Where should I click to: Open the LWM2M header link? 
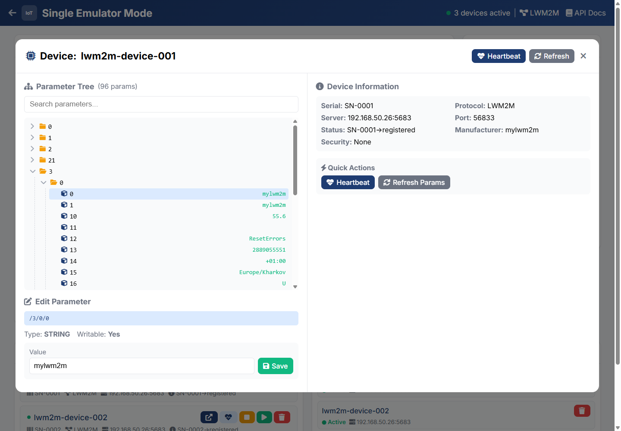(x=539, y=13)
